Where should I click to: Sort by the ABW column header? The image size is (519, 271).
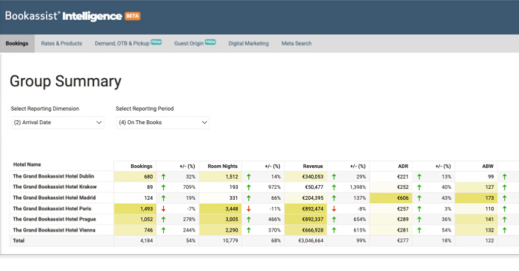click(x=488, y=166)
